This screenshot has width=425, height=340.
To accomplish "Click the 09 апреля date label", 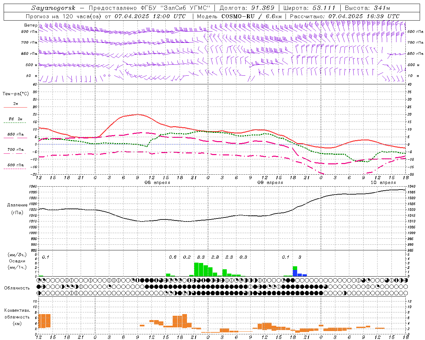I will click(x=270, y=183).
